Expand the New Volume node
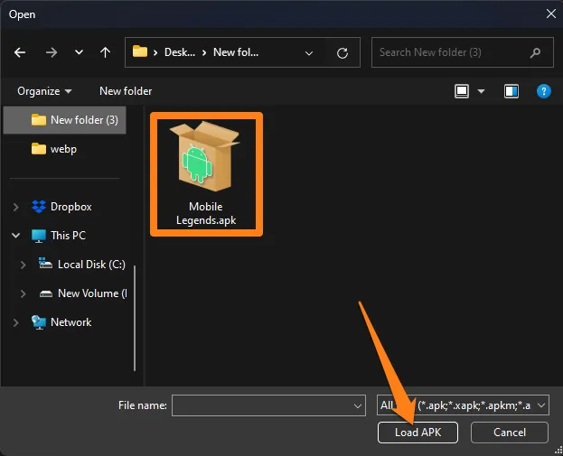Screen dimensions: 563x456 [23, 293]
